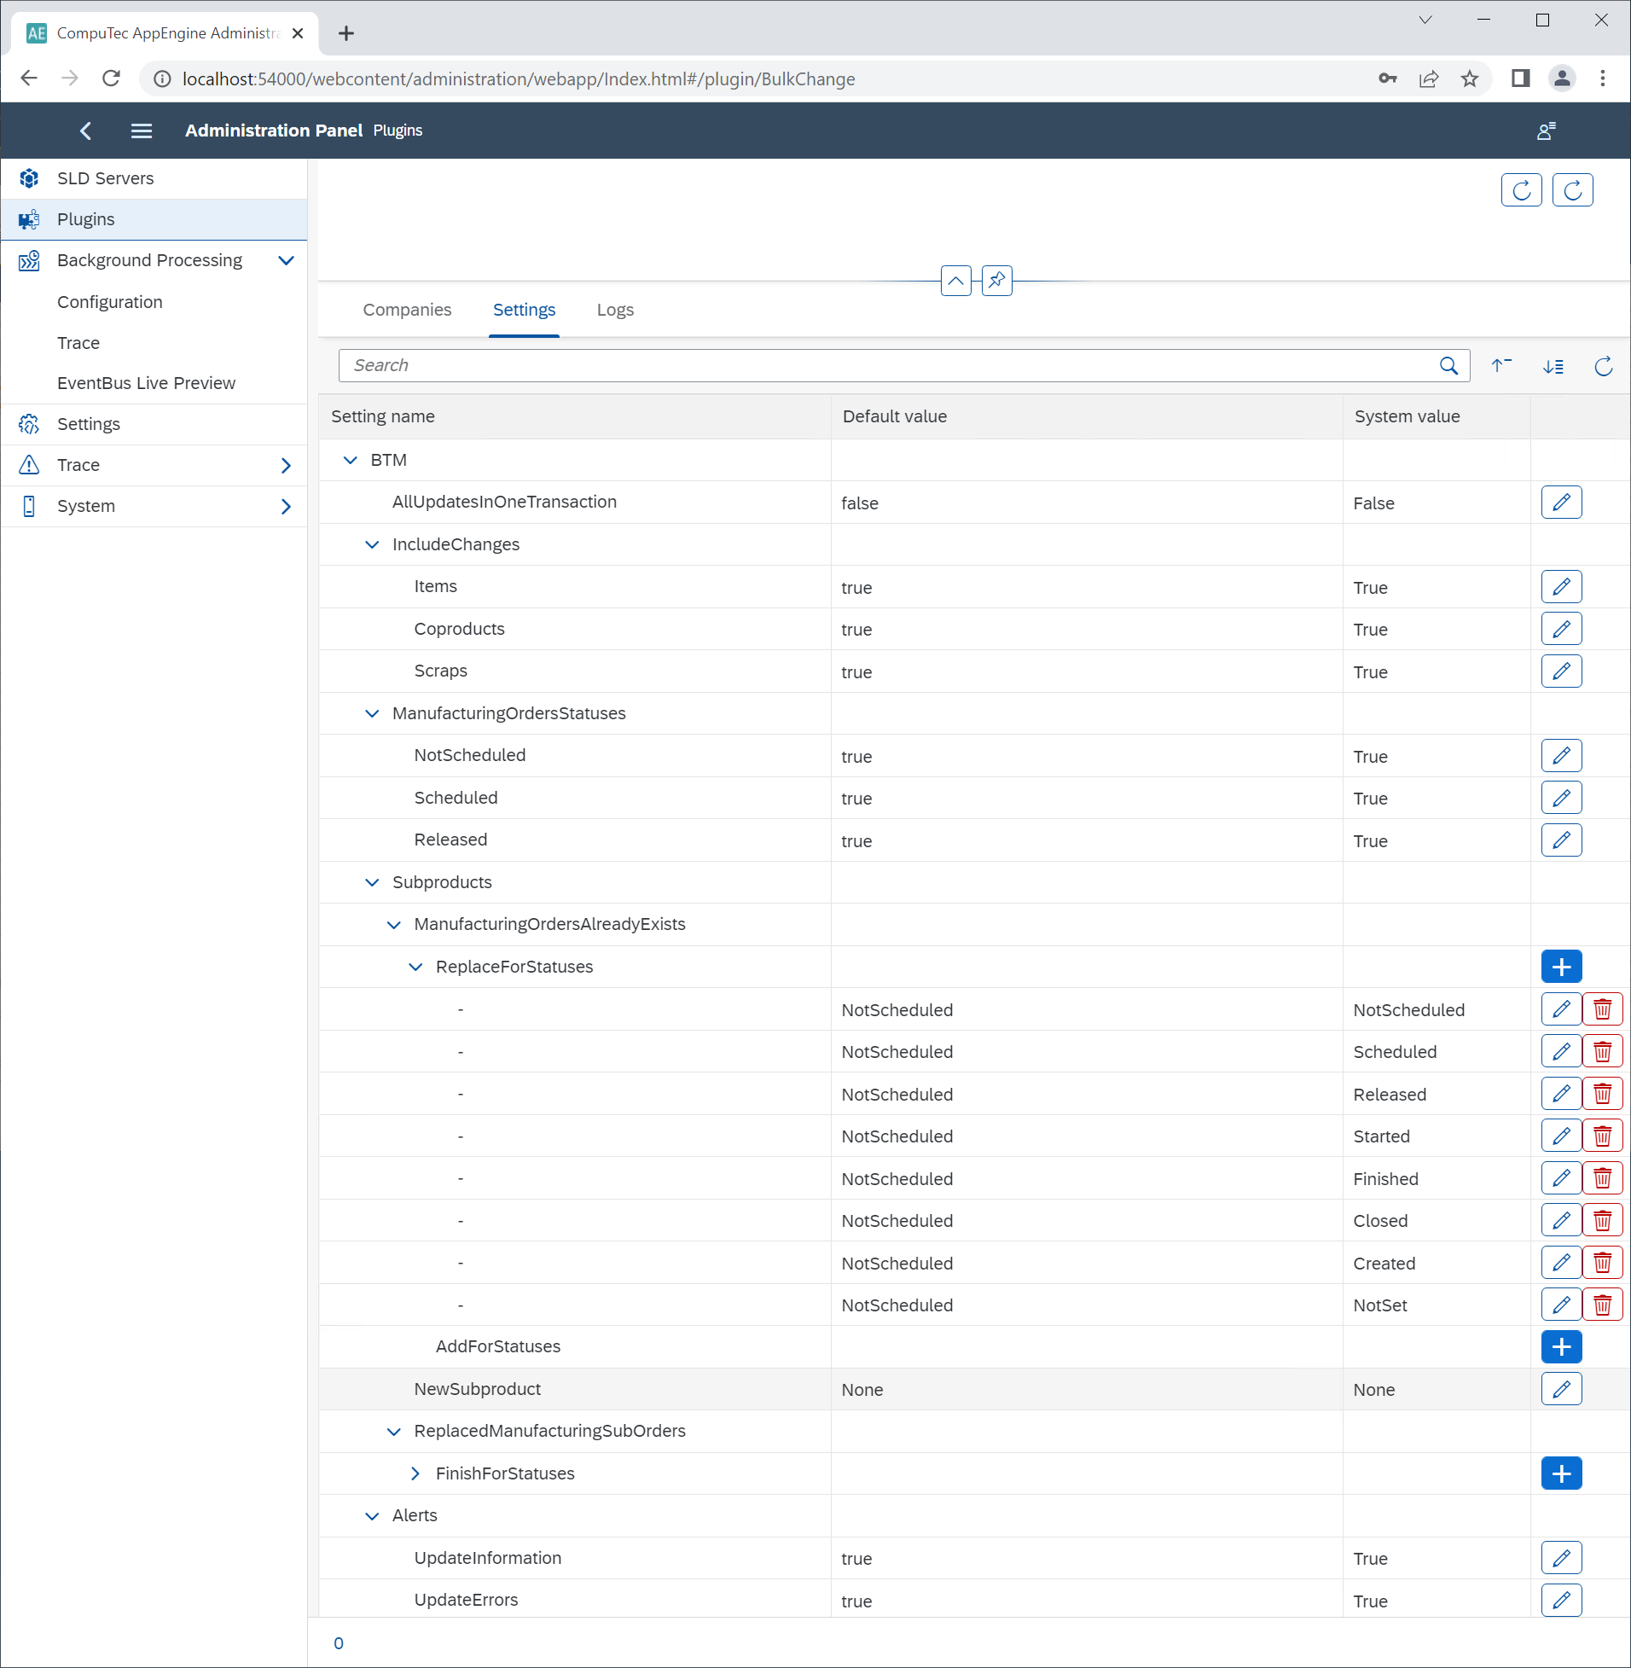Viewport: 1631px width, 1668px height.
Task: Click the expand all rows icon
Action: pos(1553,366)
